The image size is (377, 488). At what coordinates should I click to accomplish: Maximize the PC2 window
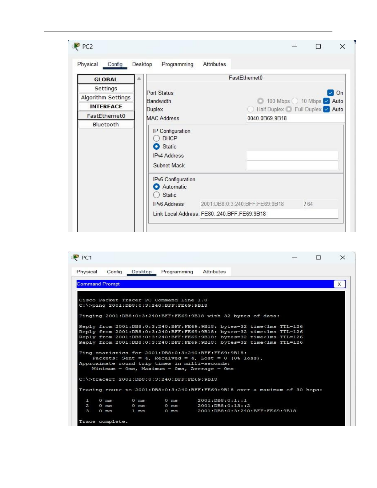pos(318,46)
